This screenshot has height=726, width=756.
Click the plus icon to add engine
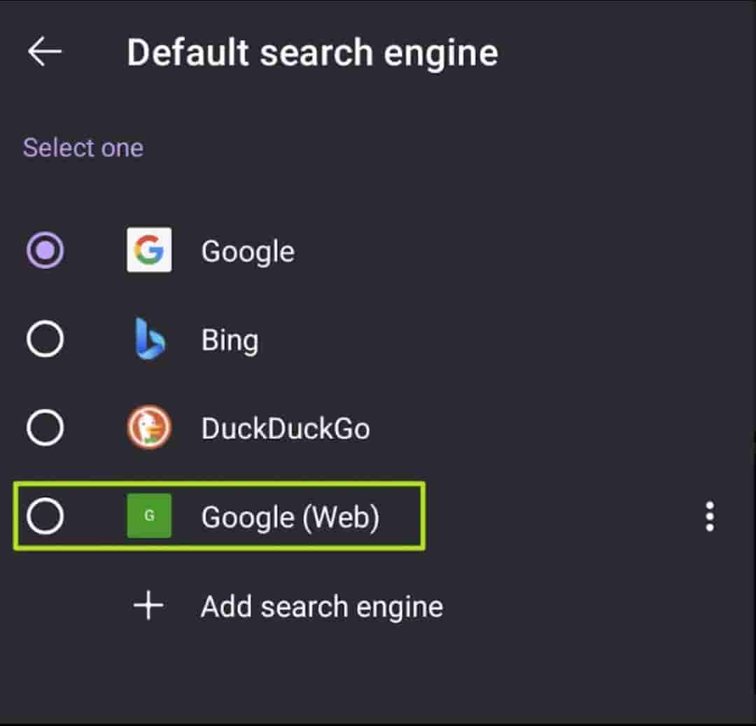(x=148, y=606)
